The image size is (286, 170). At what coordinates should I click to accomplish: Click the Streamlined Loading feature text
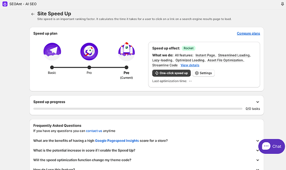coord(234,55)
